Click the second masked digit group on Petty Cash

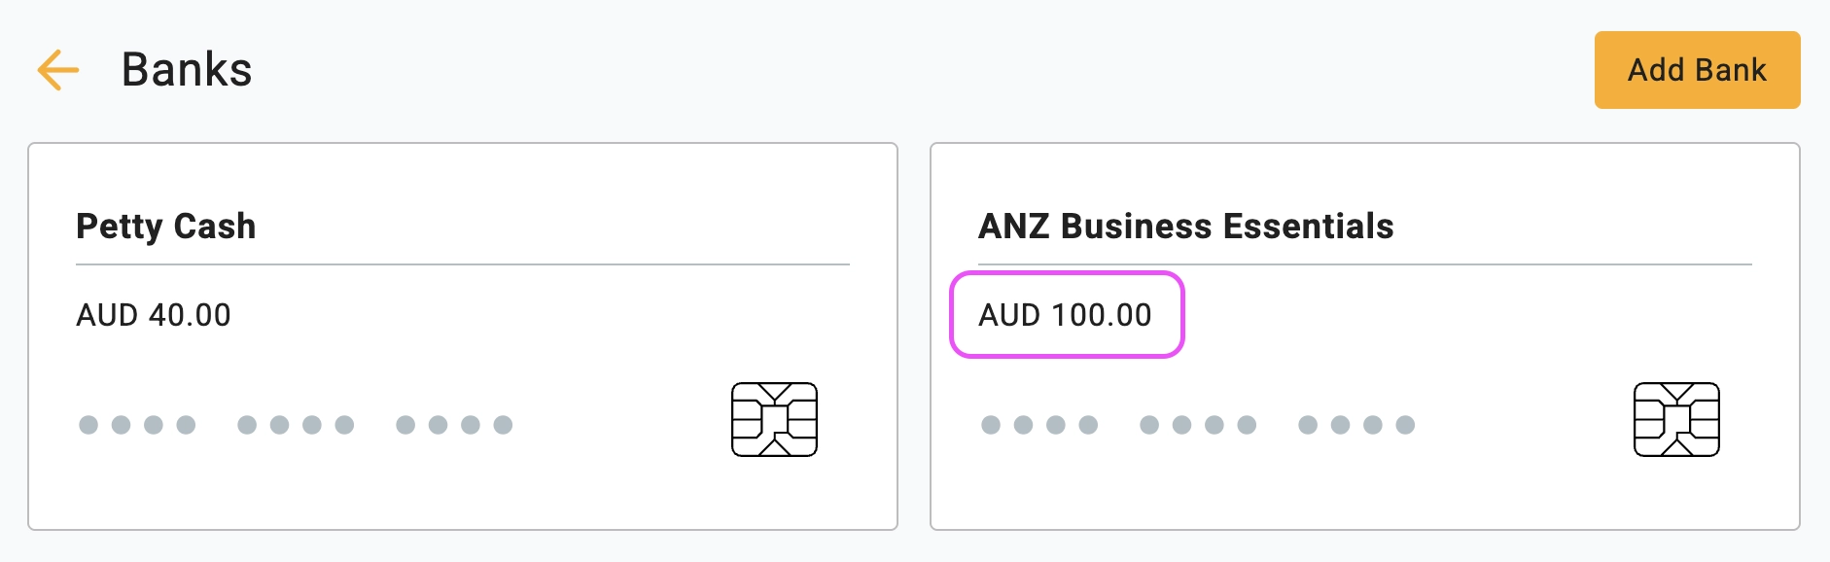[296, 425]
